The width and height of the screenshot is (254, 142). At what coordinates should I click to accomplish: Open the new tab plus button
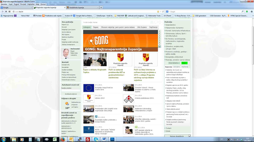(101, 7)
